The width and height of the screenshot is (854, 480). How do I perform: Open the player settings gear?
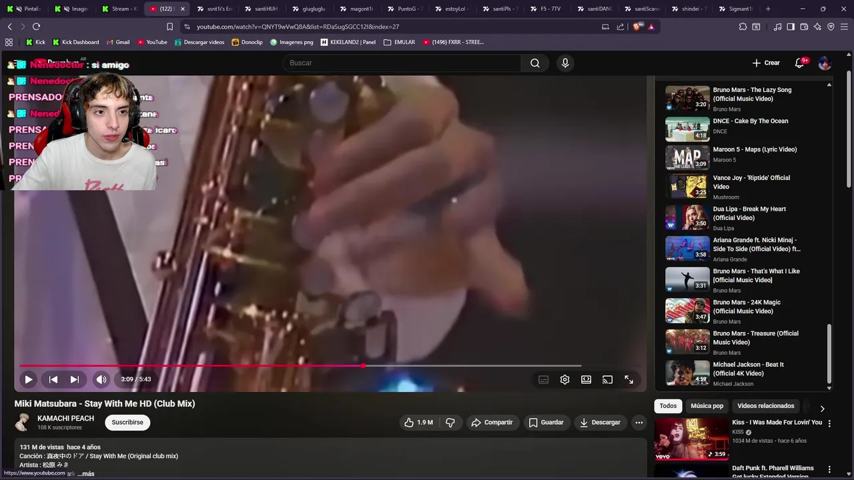tap(565, 379)
